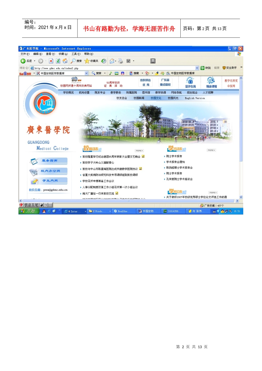Screen dimensions: 262x371
Task: Click the Baidu toolbar search input field
Action: click(x=62, y=73)
